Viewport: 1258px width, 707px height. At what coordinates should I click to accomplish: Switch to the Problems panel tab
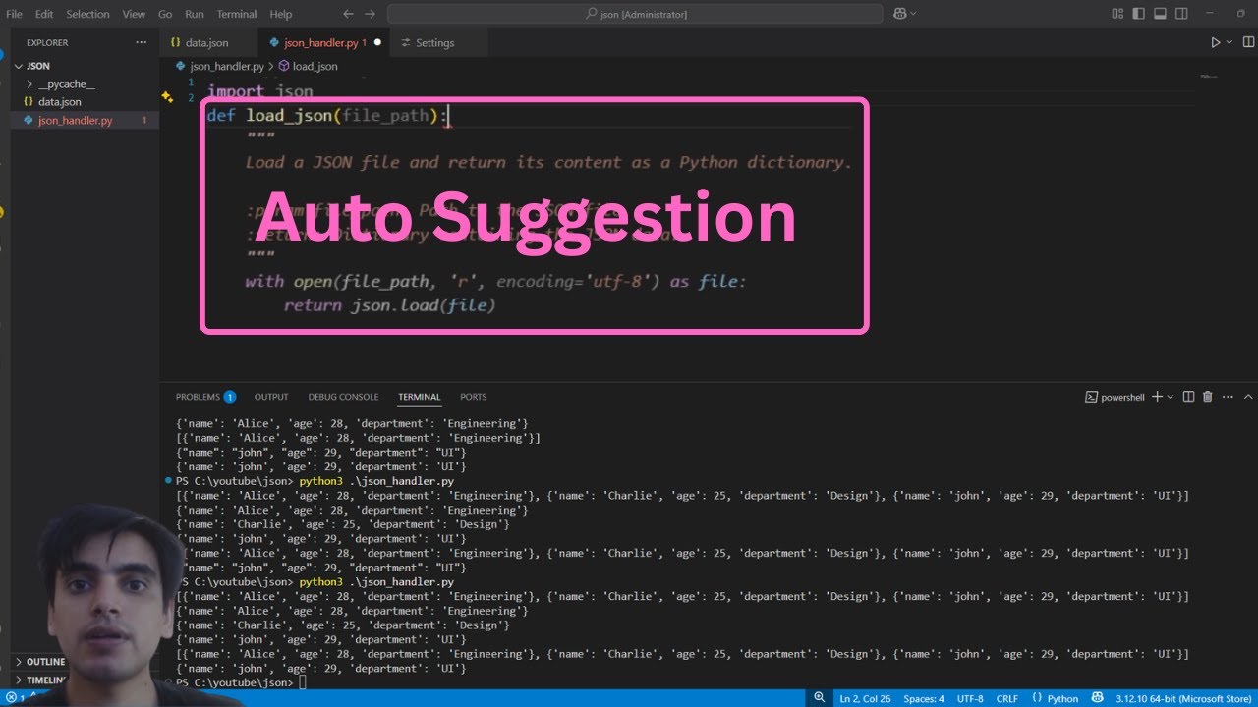click(x=205, y=397)
